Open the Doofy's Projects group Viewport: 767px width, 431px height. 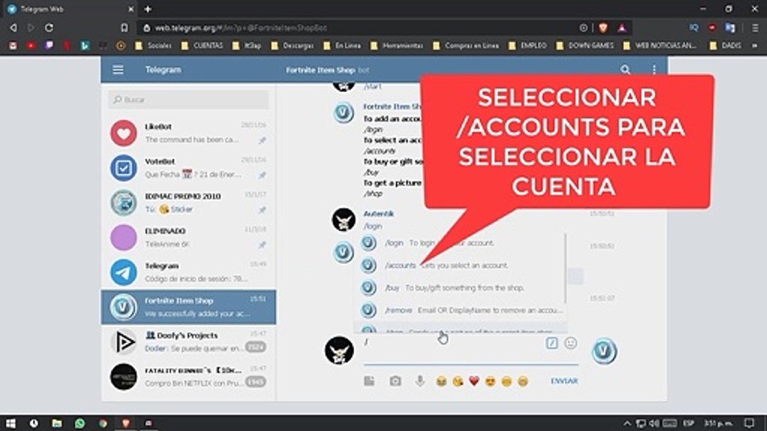coord(188,341)
